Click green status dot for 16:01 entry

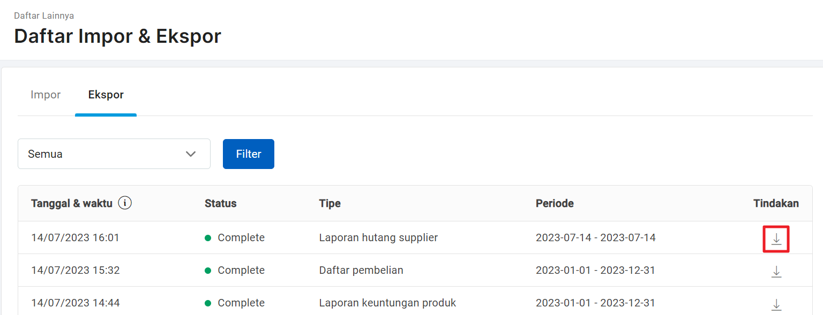pos(208,238)
